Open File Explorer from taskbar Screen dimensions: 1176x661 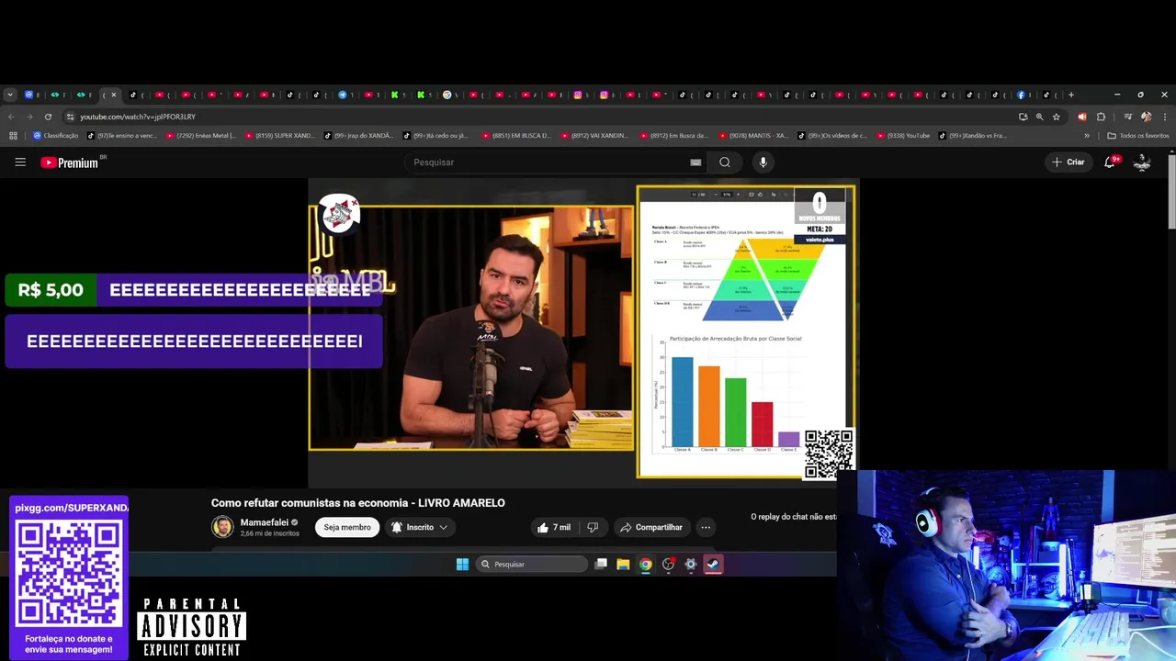tap(623, 565)
